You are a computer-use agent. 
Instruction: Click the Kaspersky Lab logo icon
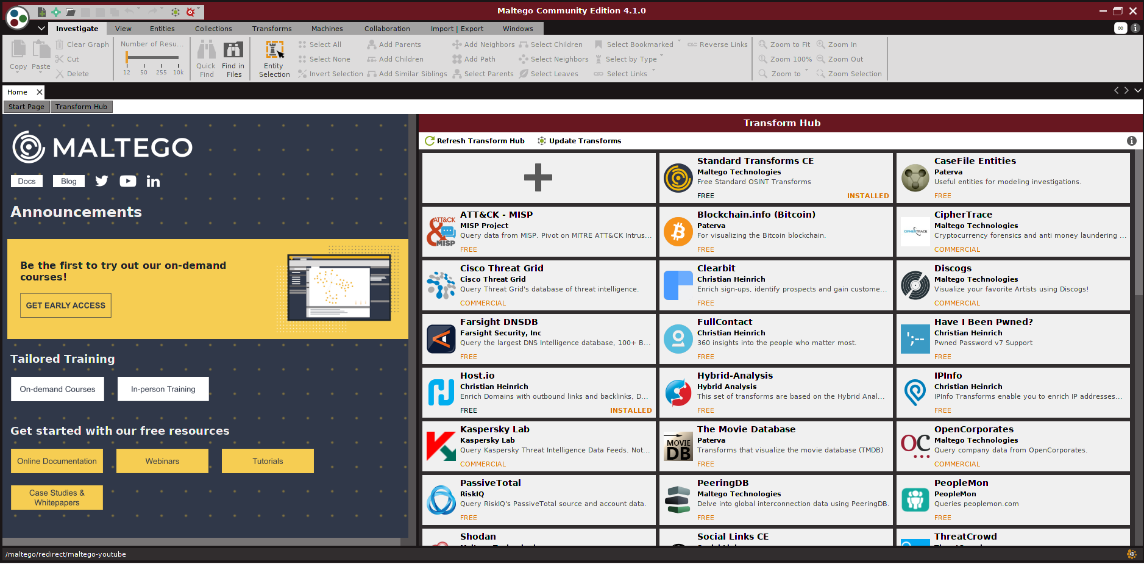pos(441,446)
